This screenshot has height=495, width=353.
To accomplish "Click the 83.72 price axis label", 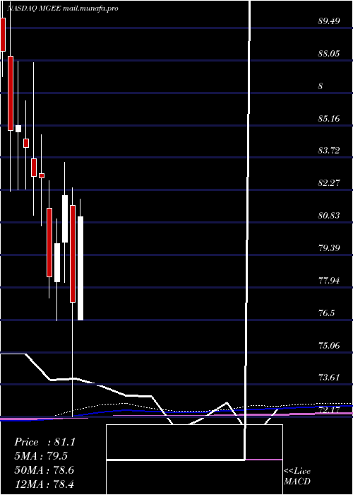I will coord(329,150).
